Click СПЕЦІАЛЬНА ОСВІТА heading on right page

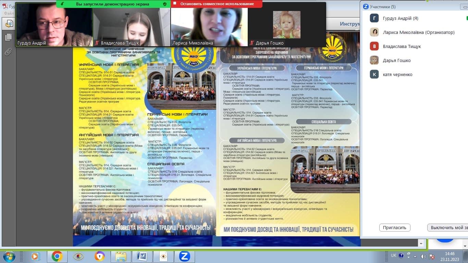tap(324, 122)
